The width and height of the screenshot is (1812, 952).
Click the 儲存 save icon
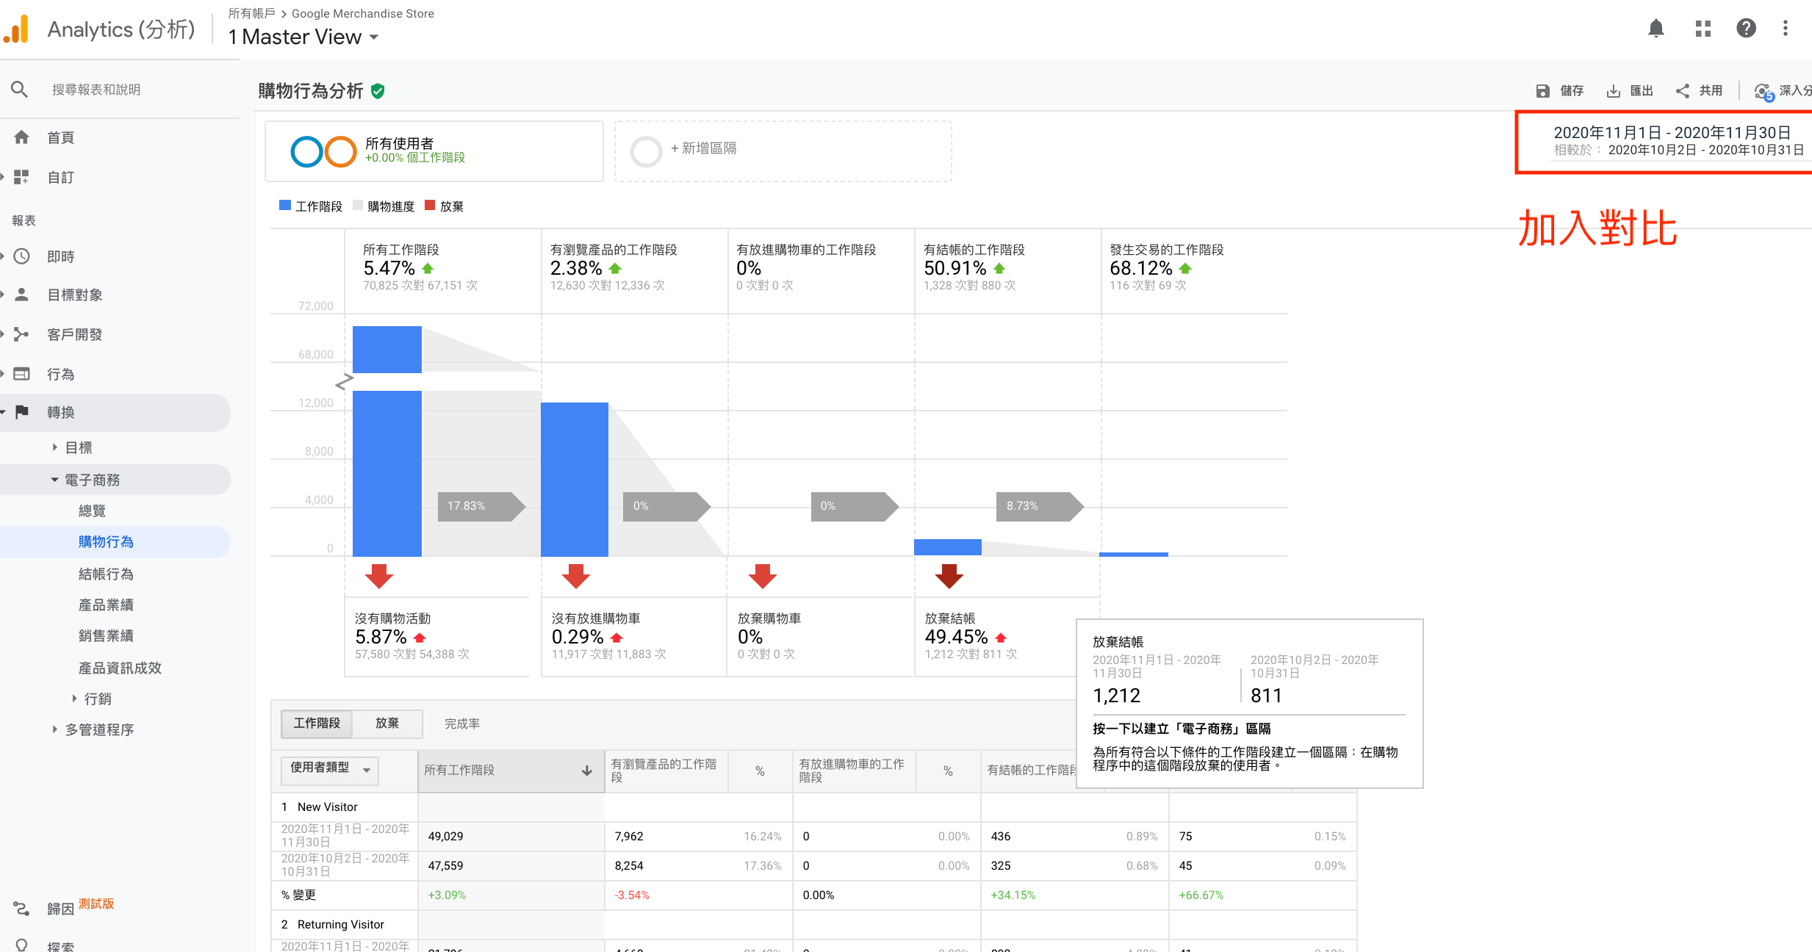tap(1542, 91)
